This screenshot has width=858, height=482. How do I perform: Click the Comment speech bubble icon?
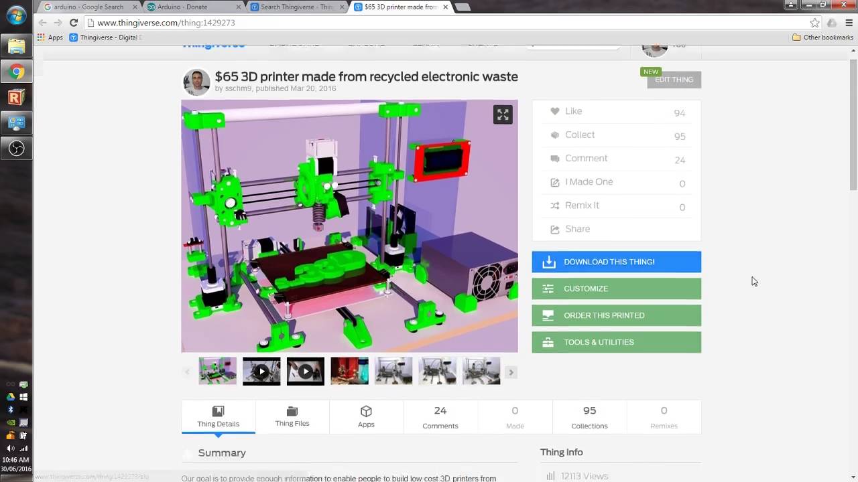click(x=555, y=159)
